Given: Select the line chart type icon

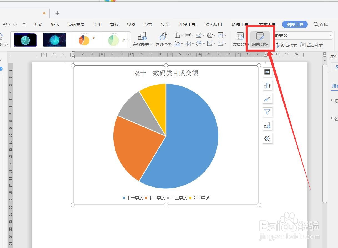Looking at the screenshot, I should coord(199,35).
